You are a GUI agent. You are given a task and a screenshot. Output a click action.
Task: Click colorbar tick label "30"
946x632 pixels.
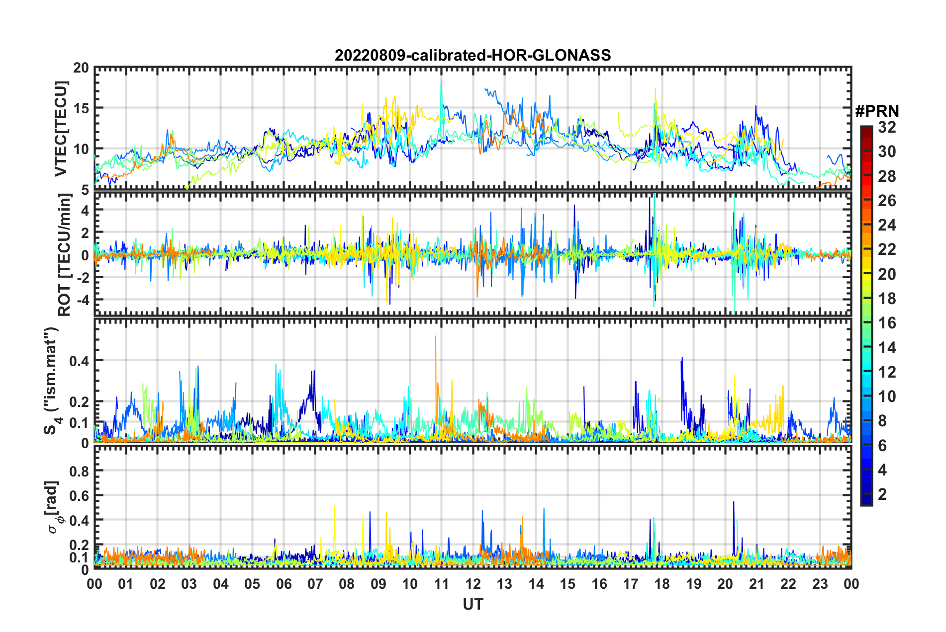tap(887, 152)
